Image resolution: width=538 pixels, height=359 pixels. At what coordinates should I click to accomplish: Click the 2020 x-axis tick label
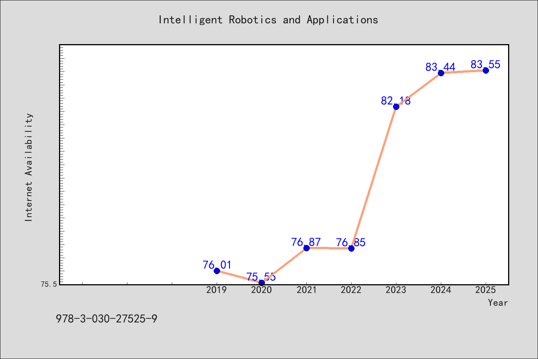tap(262, 290)
